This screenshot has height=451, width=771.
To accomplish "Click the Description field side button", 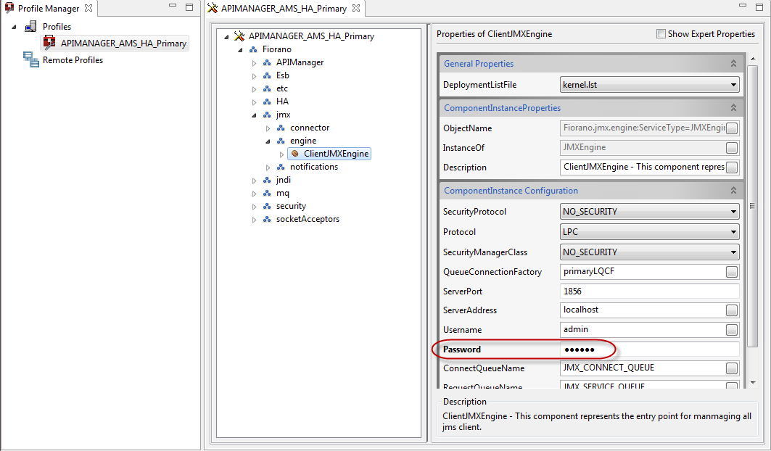I will coord(732,167).
